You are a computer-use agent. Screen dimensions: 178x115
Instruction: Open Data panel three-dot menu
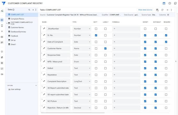(x=36, y=10)
